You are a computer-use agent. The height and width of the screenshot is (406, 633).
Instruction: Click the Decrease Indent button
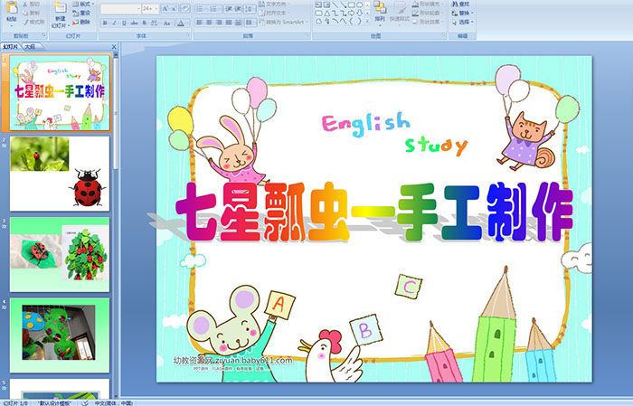pos(229,8)
